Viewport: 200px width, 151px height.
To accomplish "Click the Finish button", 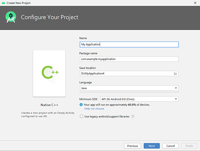I will pyautogui.click(x=189, y=146).
